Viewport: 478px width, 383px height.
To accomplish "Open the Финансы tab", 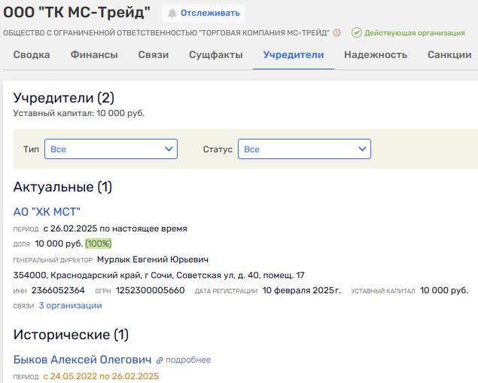I will 94,55.
